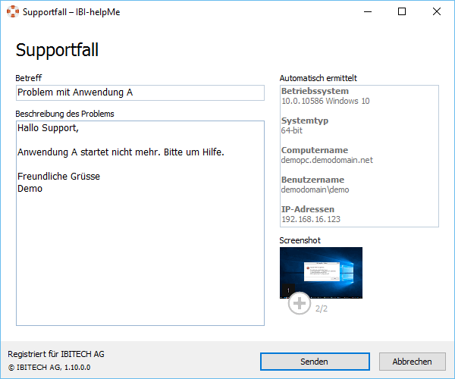Click the Systemtyp 64-bit entry
The width and height of the screenshot is (455, 379).
click(292, 130)
